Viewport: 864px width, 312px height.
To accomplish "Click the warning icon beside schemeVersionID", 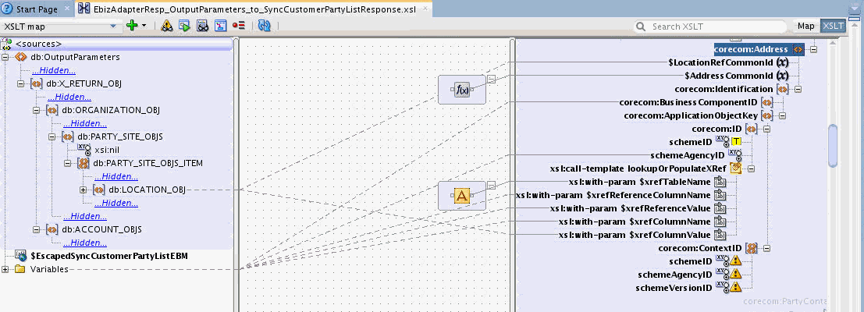I will point(736,287).
